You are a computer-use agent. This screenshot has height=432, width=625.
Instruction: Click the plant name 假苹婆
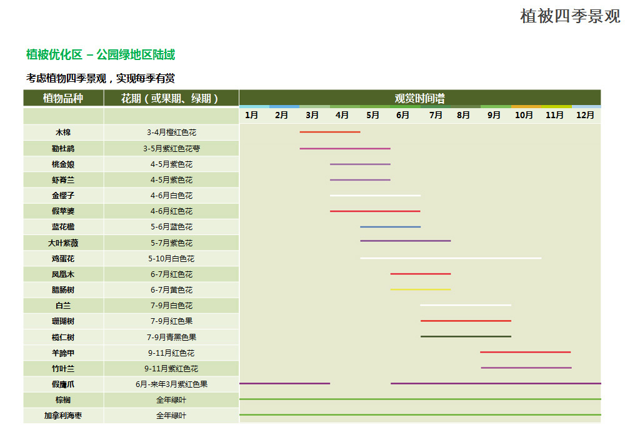(63, 211)
